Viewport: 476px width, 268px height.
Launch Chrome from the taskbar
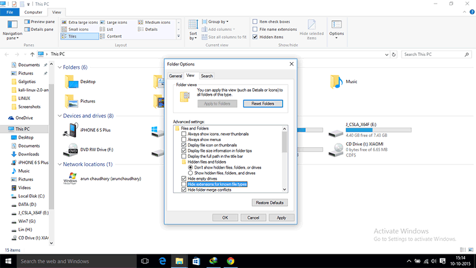[x=230, y=261]
